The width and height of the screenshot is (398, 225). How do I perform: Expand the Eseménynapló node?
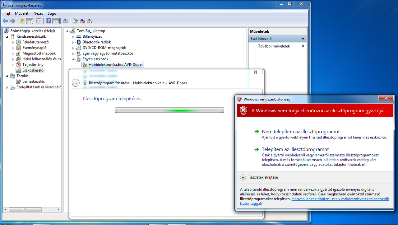click(x=13, y=48)
